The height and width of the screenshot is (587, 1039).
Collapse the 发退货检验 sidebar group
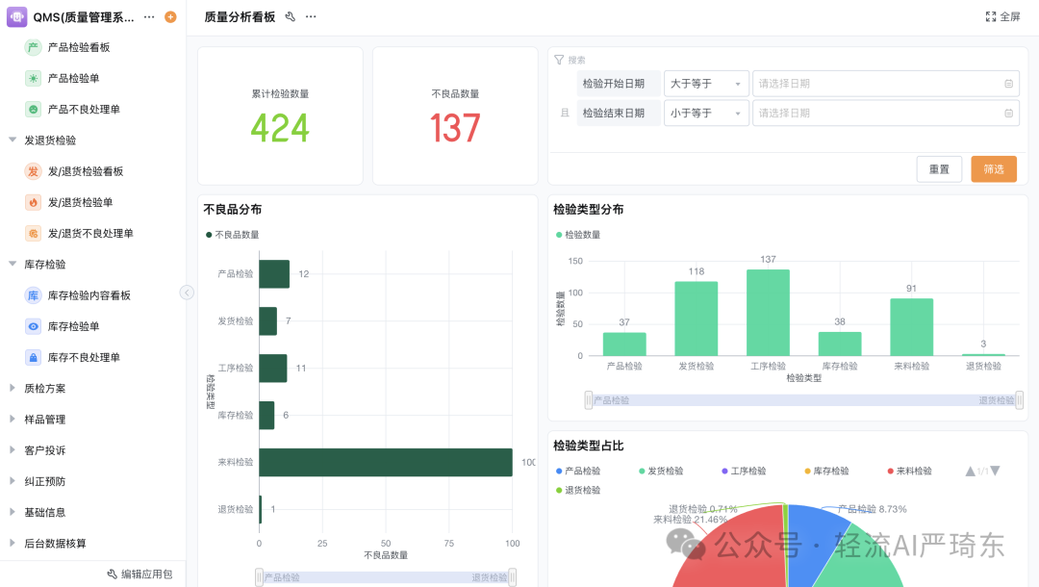(13, 140)
